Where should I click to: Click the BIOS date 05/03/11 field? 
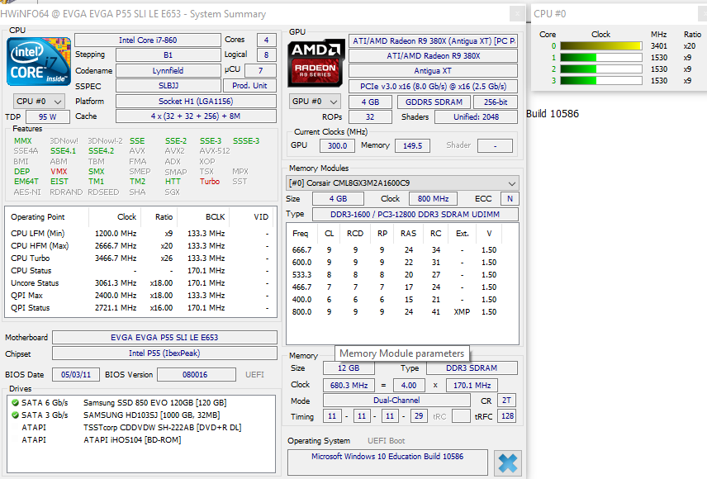pyautogui.click(x=76, y=374)
